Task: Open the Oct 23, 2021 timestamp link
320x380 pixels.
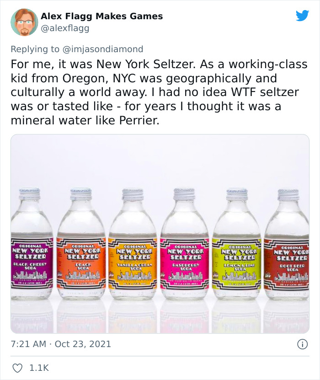Action: tap(62, 344)
